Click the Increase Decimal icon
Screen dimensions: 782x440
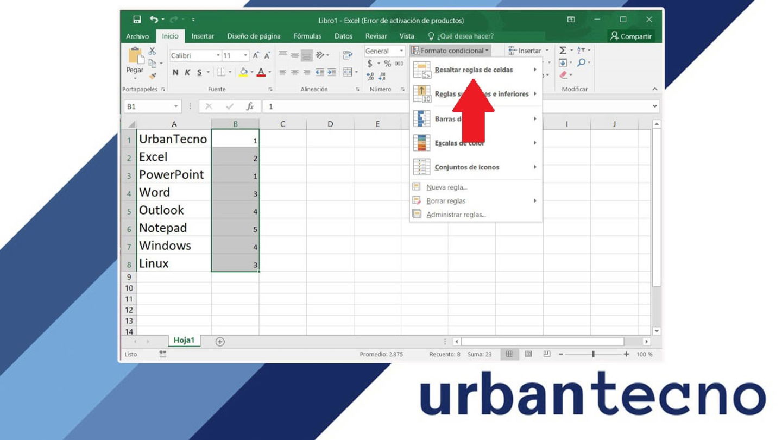pyautogui.click(x=370, y=77)
